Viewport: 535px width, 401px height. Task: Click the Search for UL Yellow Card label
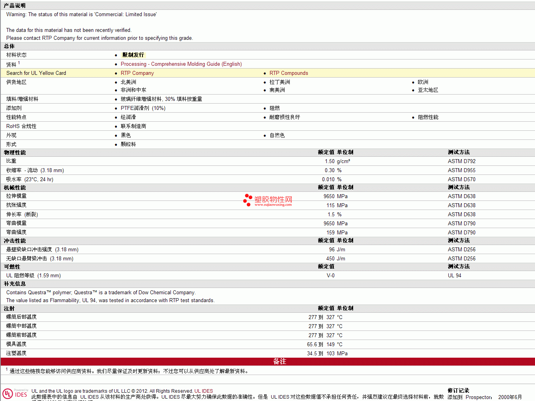coord(36,73)
